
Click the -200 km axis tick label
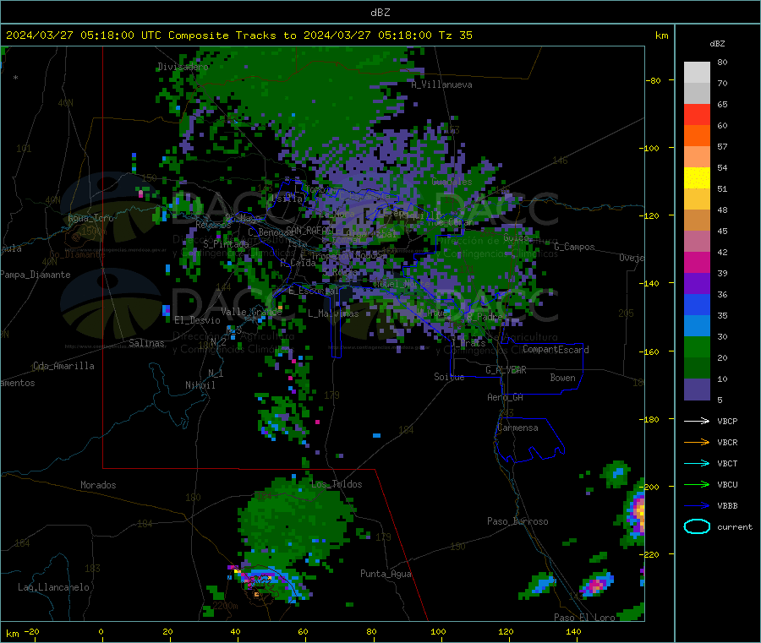pyautogui.click(x=649, y=487)
